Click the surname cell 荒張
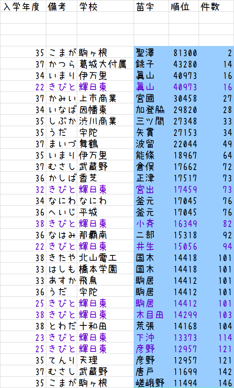Image resolution: width=234 pixels, height=388 pixels. pos(152,325)
